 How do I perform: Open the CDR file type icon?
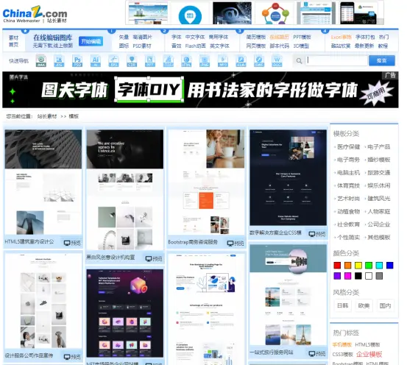132,61
